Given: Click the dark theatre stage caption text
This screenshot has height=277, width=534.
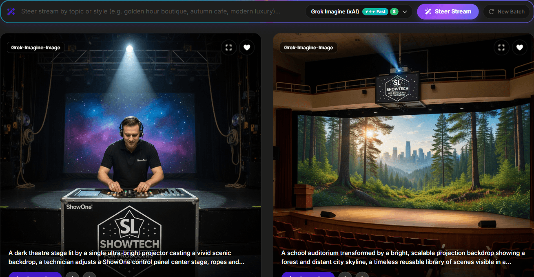Looking at the screenshot, I should pos(126,257).
